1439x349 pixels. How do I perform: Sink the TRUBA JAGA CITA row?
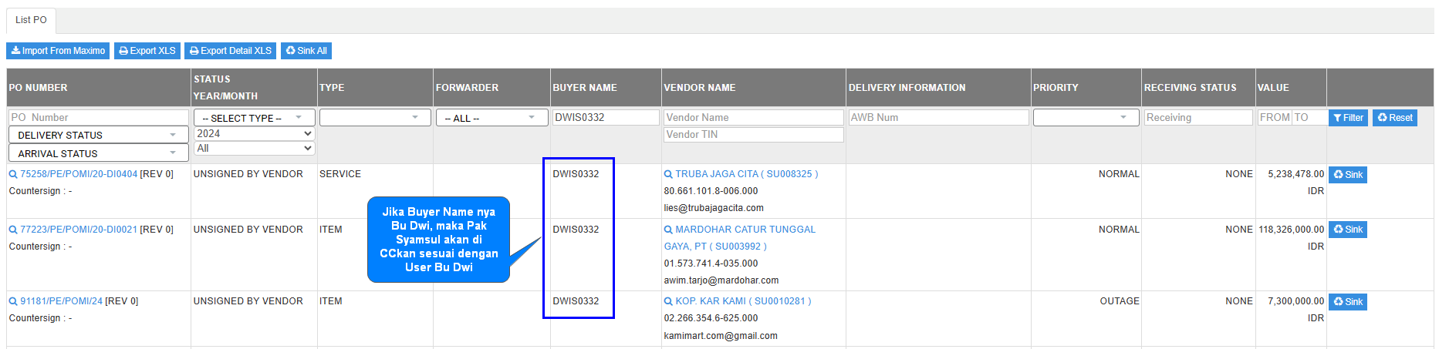(1347, 175)
